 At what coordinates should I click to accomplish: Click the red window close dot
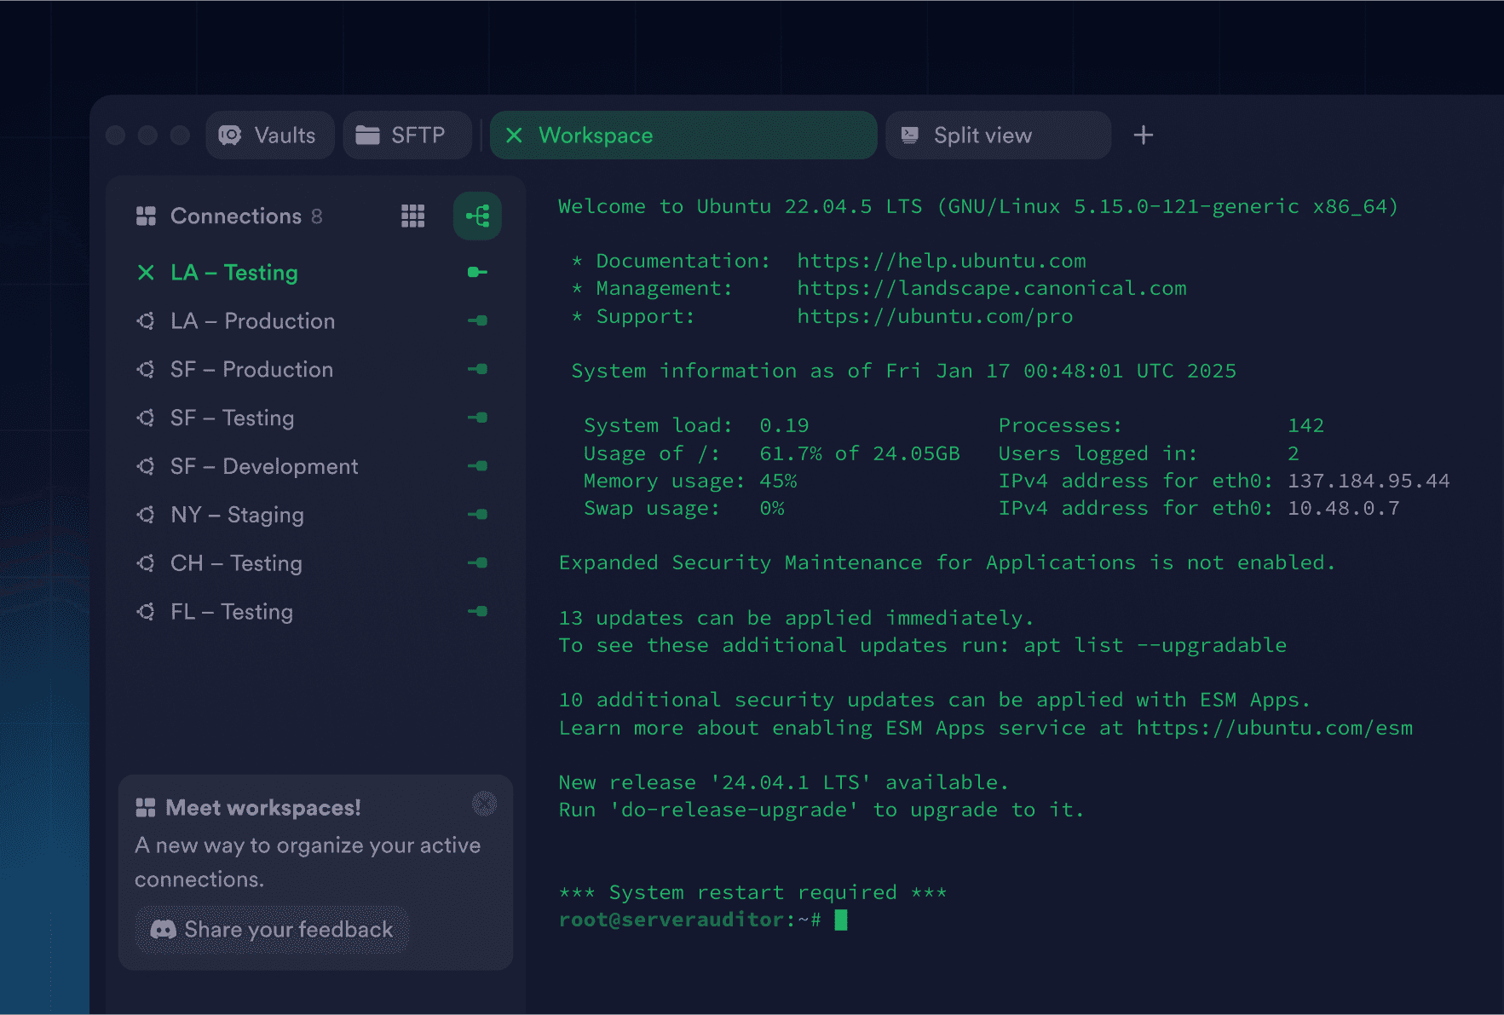pos(116,136)
